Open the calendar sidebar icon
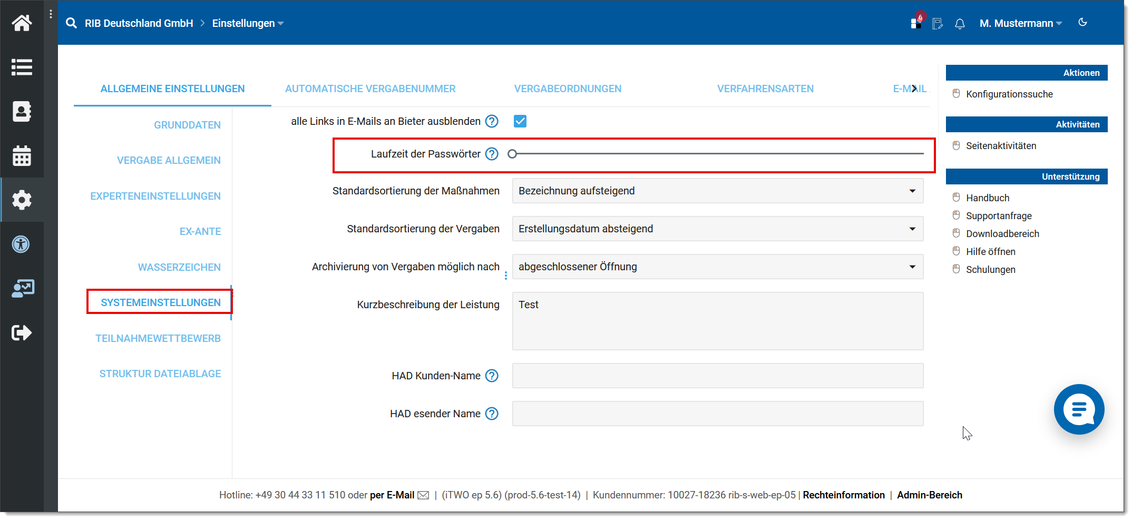Viewport: 1132px width, 520px height. (x=22, y=156)
